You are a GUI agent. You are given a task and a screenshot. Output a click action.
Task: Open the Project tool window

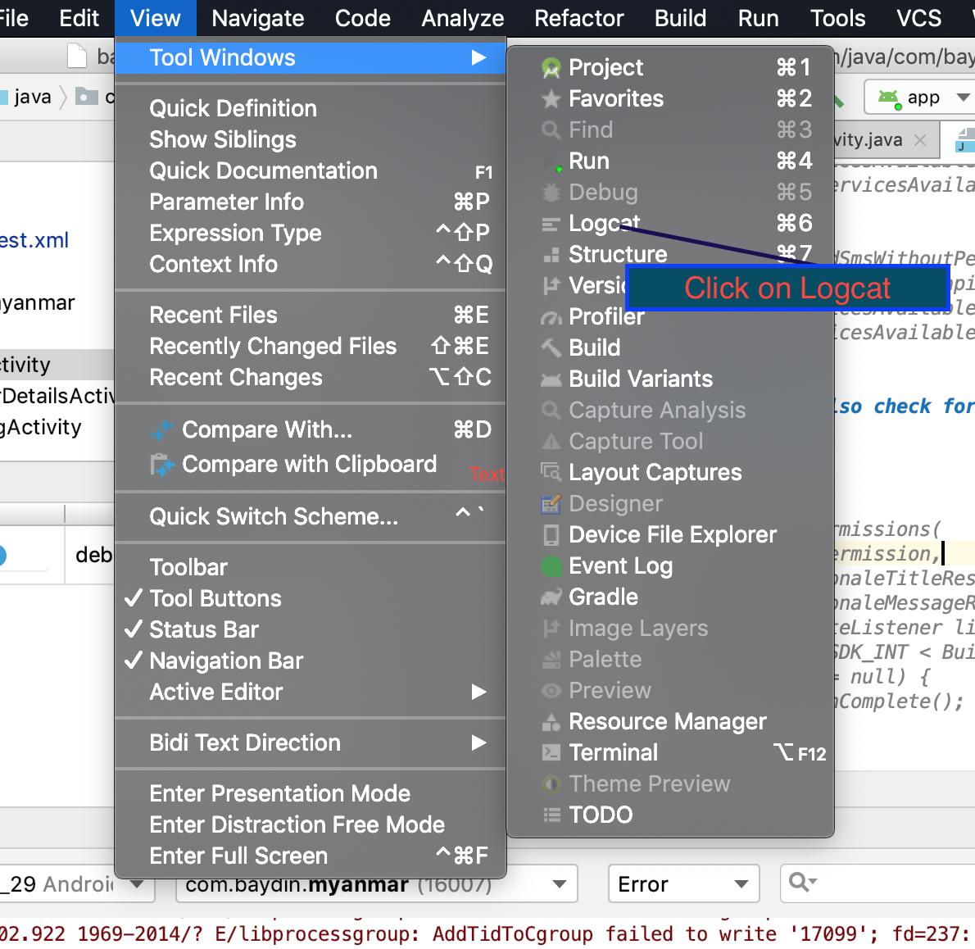pyautogui.click(x=605, y=67)
